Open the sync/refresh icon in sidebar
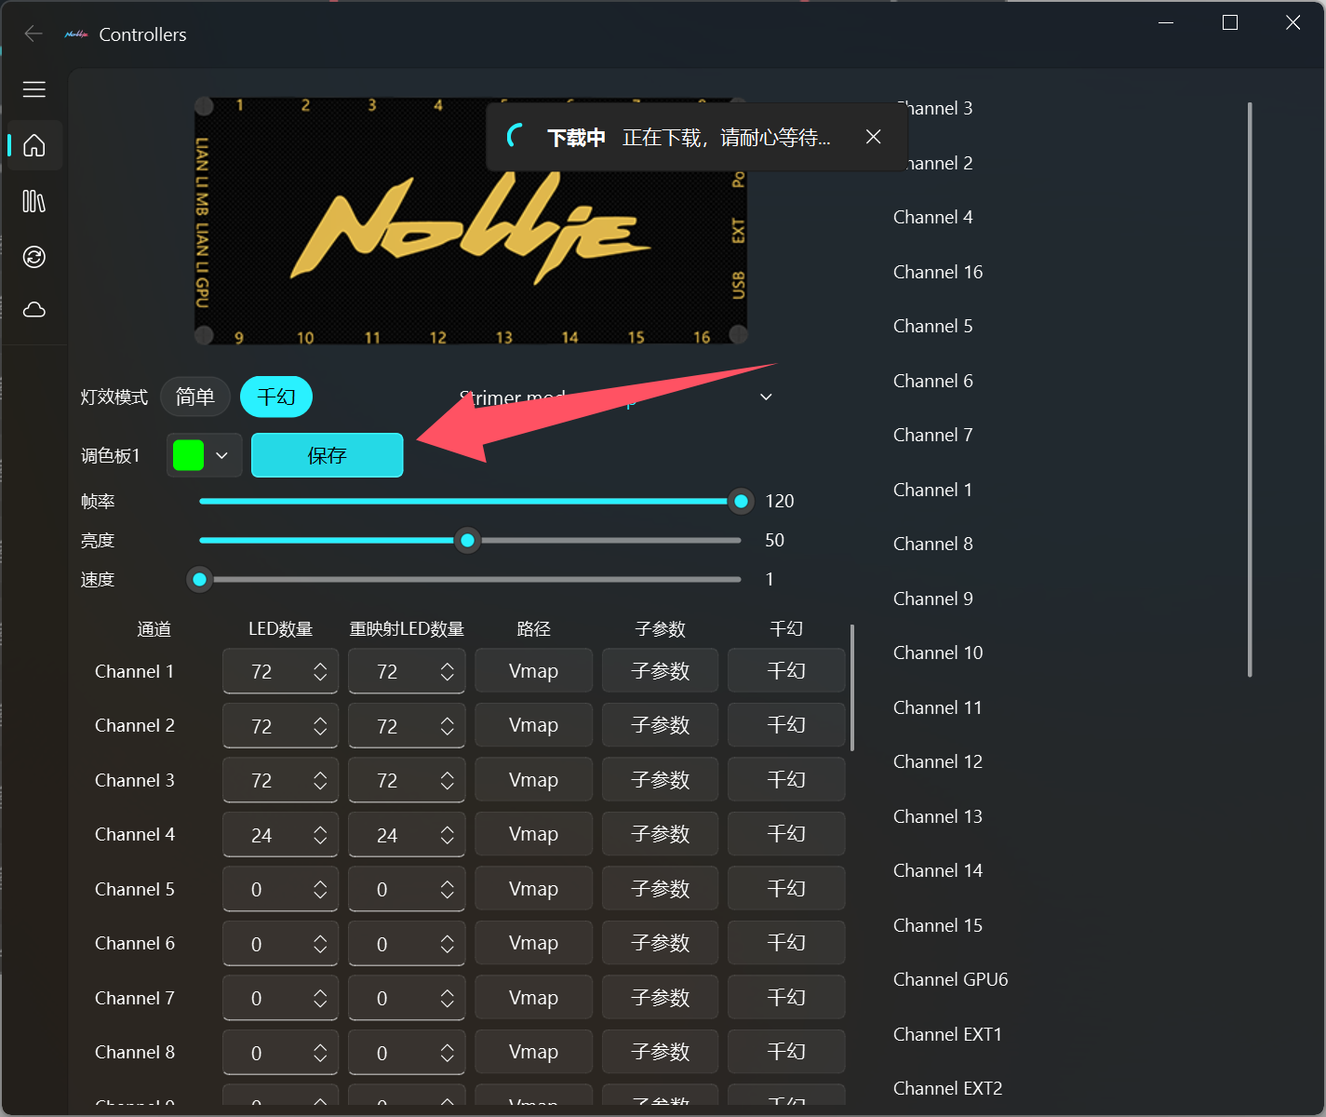 click(x=34, y=257)
